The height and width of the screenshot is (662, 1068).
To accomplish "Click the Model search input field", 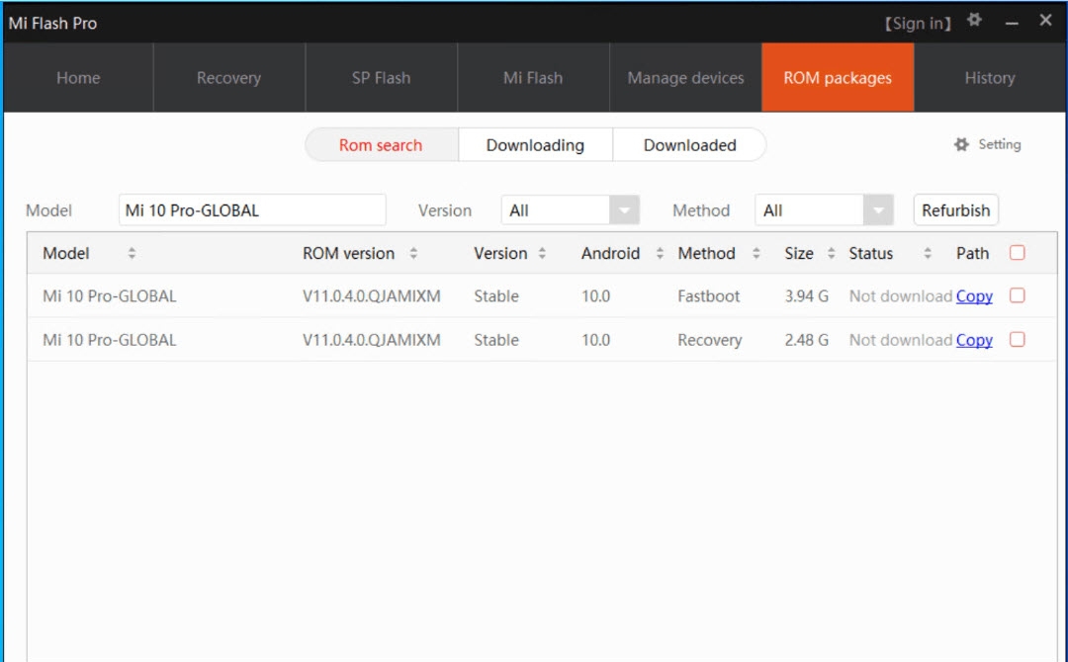I will click(x=252, y=210).
